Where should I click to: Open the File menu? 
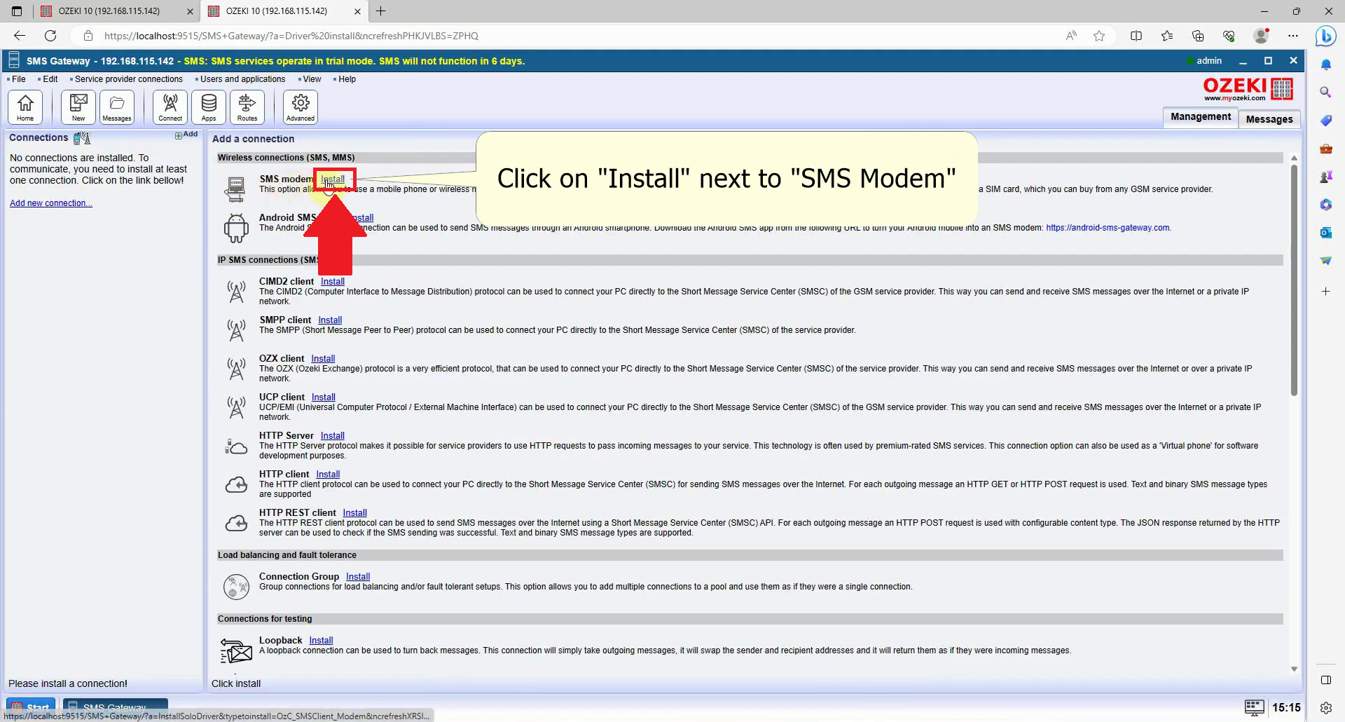tap(19, 79)
